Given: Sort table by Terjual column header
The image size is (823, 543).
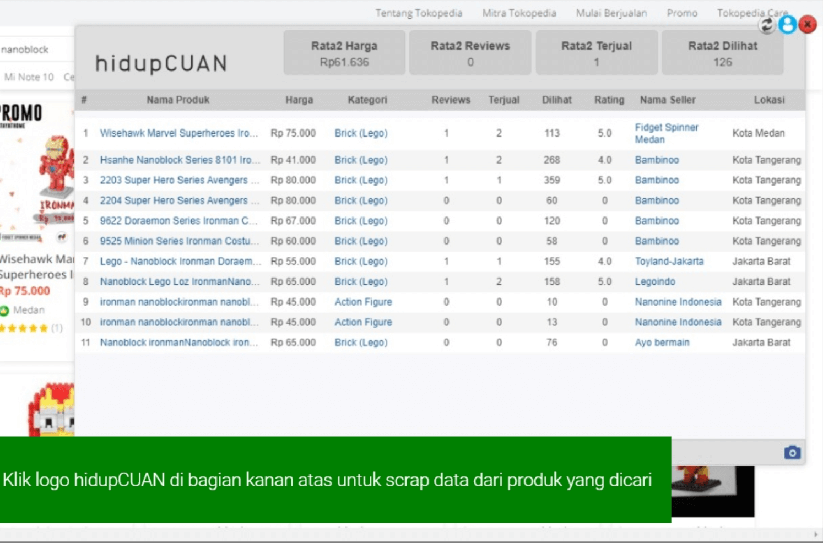Looking at the screenshot, I should [x=503, y=100].
